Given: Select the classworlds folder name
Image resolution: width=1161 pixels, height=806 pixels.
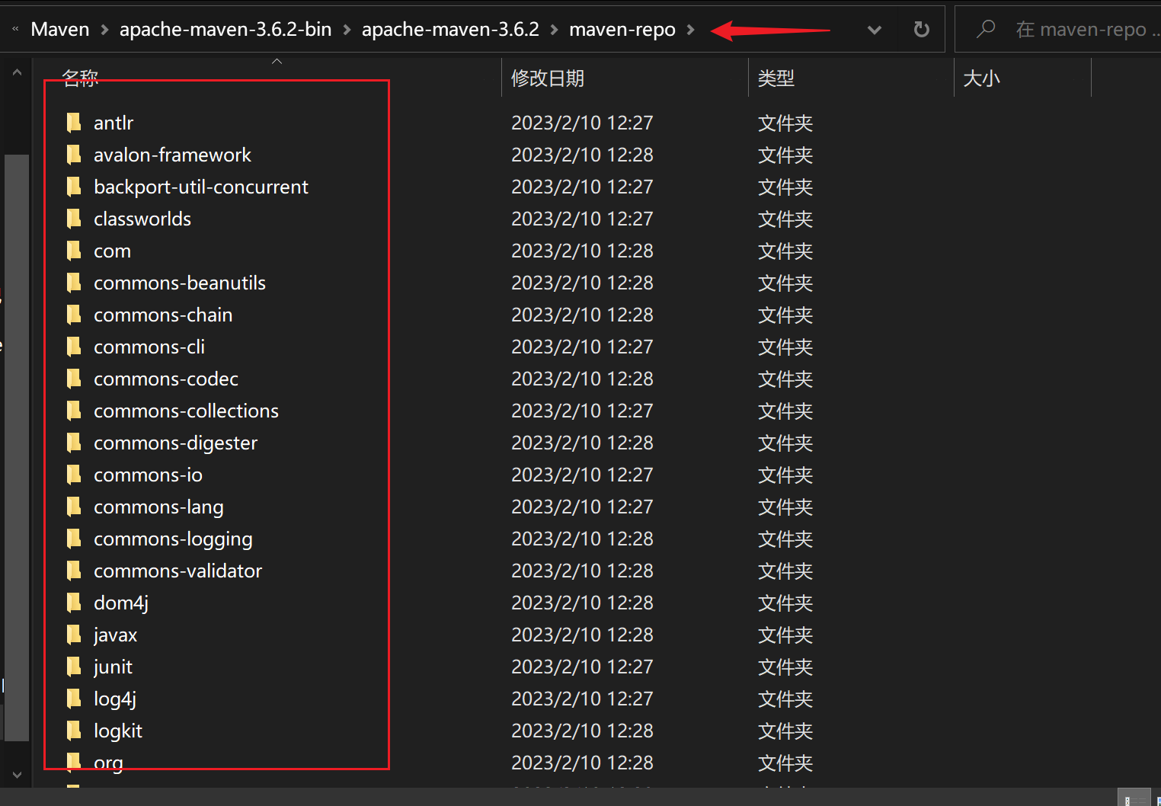Looking at the screenshot, I should (x=142, y=219).
